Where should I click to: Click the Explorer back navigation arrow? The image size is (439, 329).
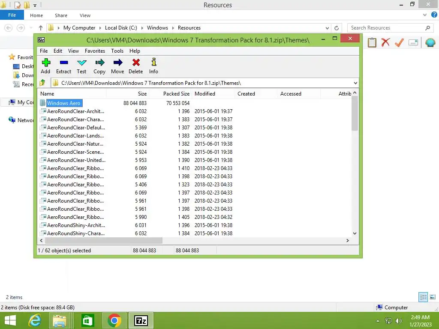click(9, 28)
